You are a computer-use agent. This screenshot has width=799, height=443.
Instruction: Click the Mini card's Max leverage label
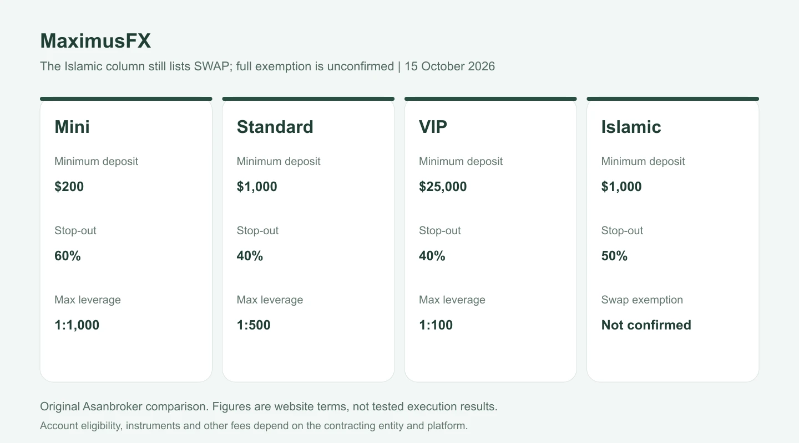click(88, 300)
